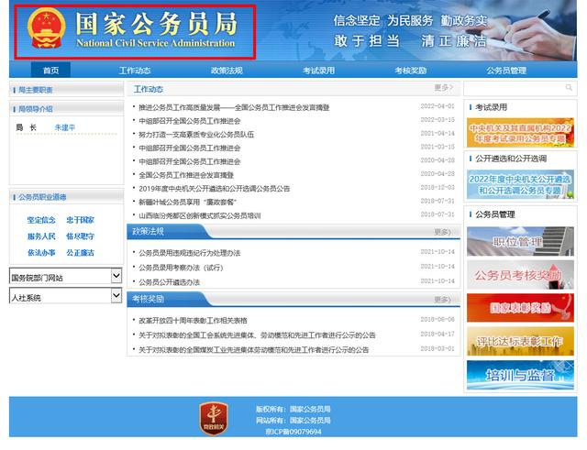Click the search magnifier icon
587x450 pixels.
point(569,88)
